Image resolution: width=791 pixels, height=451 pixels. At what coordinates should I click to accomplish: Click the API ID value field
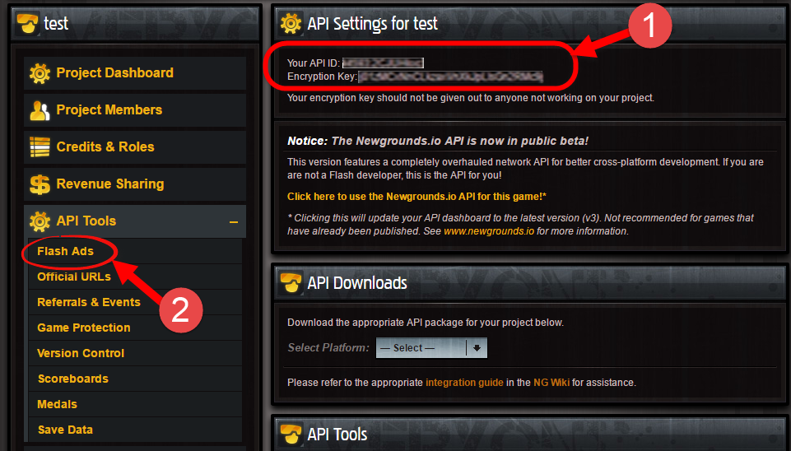(383, 63)
